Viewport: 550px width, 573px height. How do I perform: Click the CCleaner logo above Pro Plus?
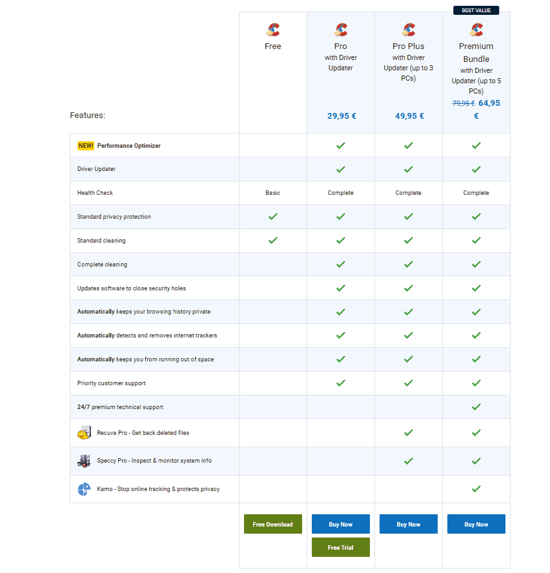point(409,30)
